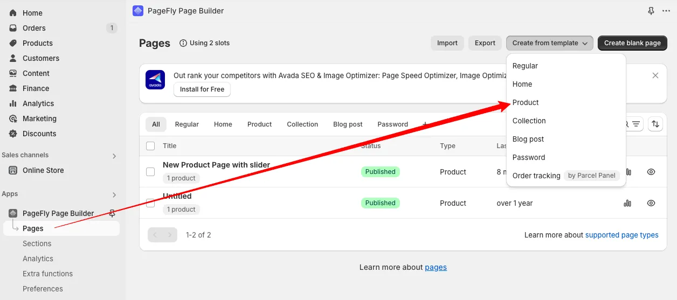Open the three-dots menu in top header
The width and height of the screenshot is (677, 300).
(x=666, y=11)
